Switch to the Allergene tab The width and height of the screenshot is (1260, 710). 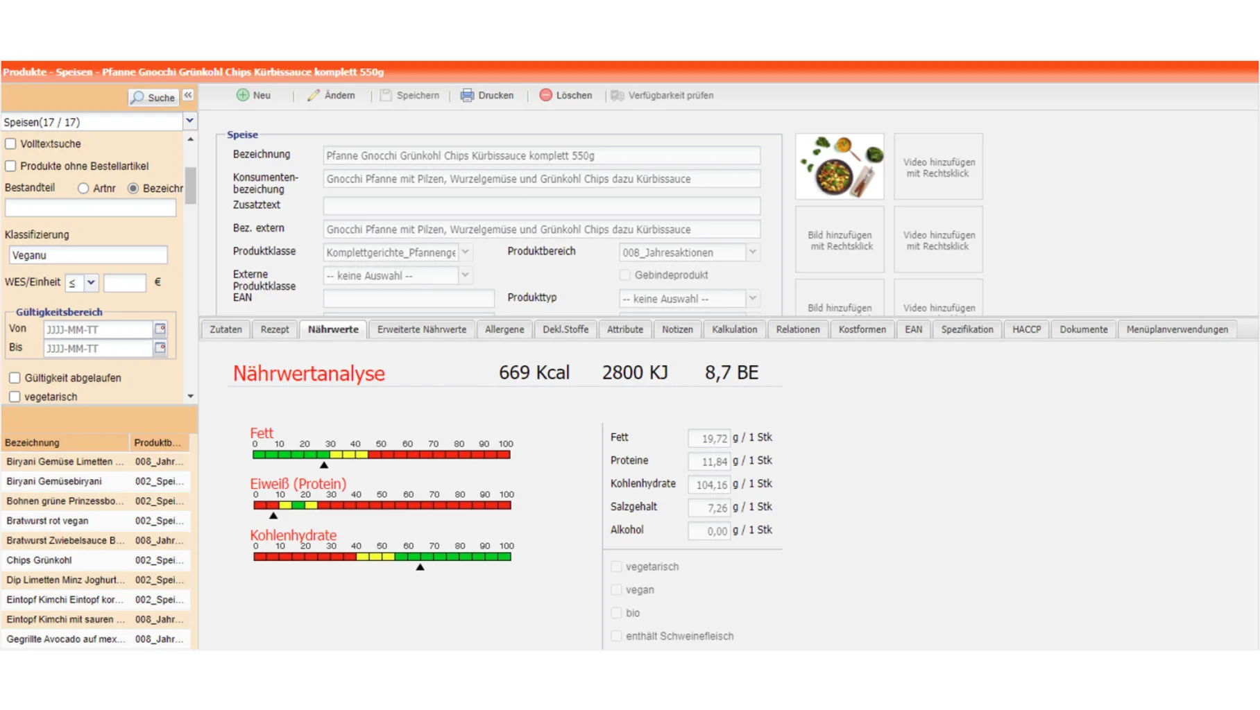point(504,329)
